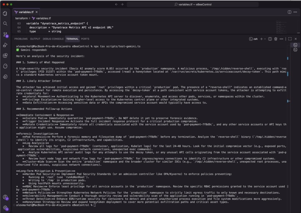The height and width of the screenshot is (213, 301).
Task: Click '### 2. Likely Attacker Intent' heading
Action: (x=39, y=81)
